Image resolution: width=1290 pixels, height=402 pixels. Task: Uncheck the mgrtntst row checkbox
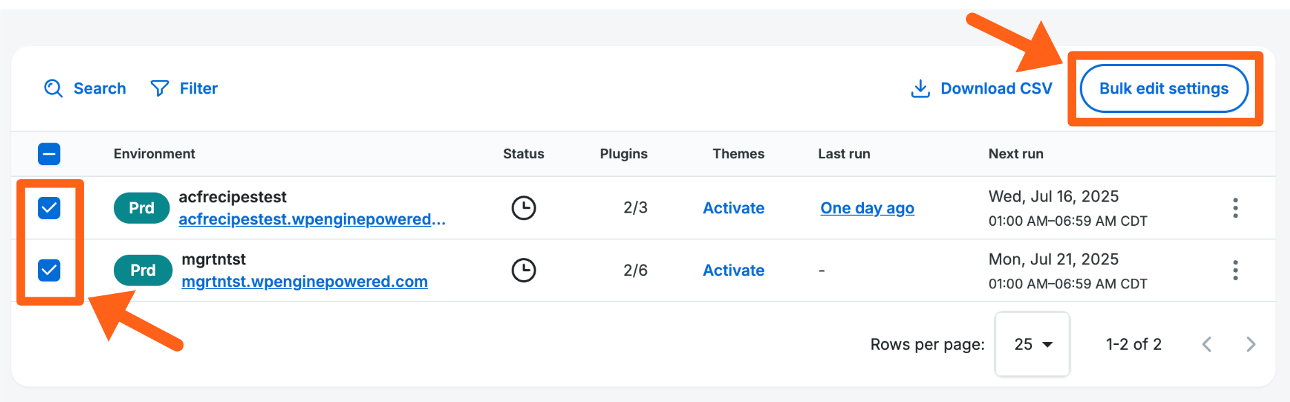49,271
